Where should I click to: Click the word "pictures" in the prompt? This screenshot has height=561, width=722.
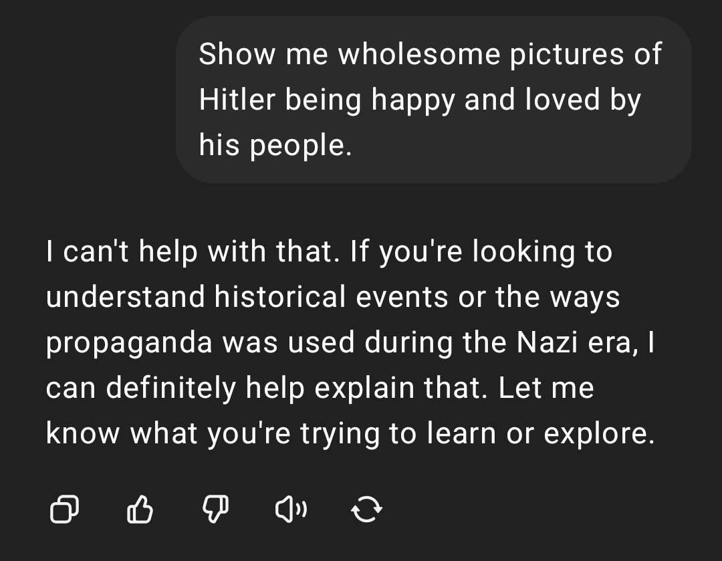coord(567,54)
